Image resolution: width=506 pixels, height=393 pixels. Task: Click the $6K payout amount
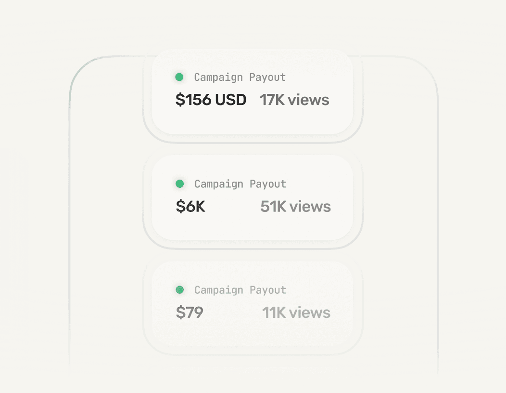(190, 206)
